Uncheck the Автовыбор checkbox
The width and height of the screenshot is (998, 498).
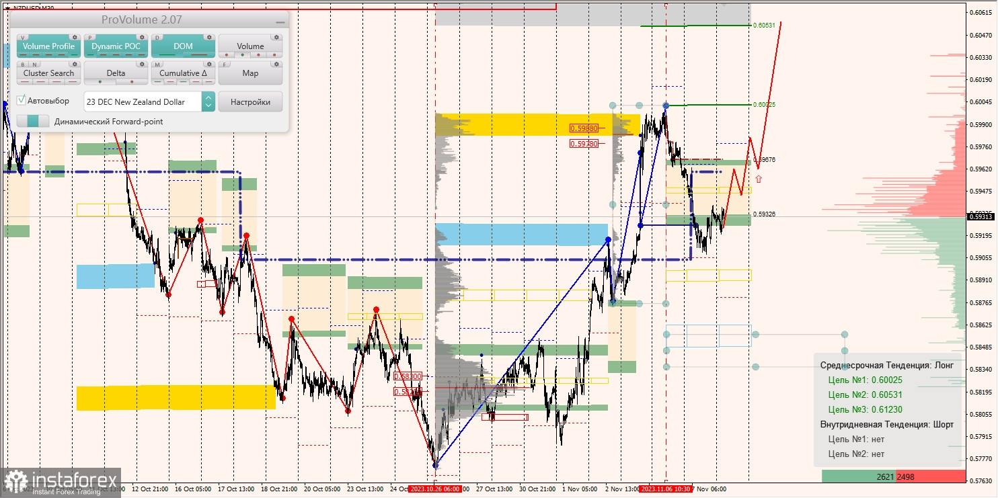pyautogui.click(x=21, y=100)
